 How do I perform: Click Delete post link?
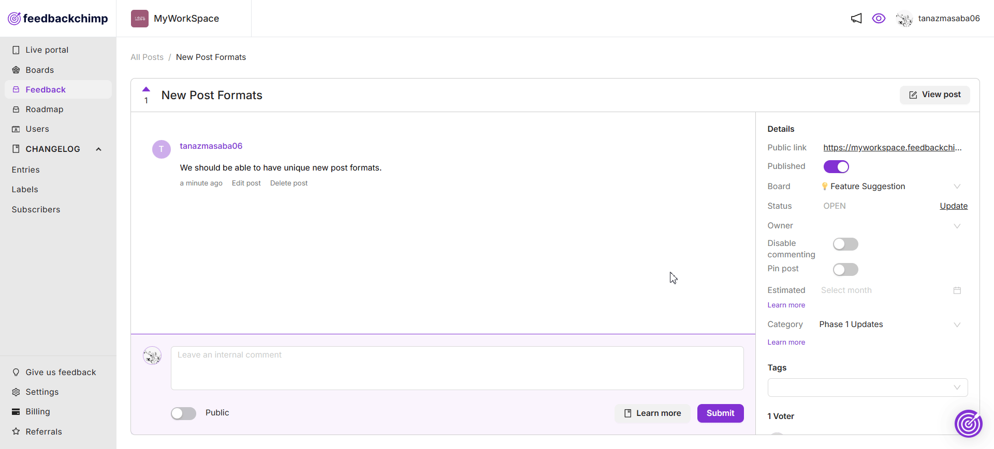[289, 183]
